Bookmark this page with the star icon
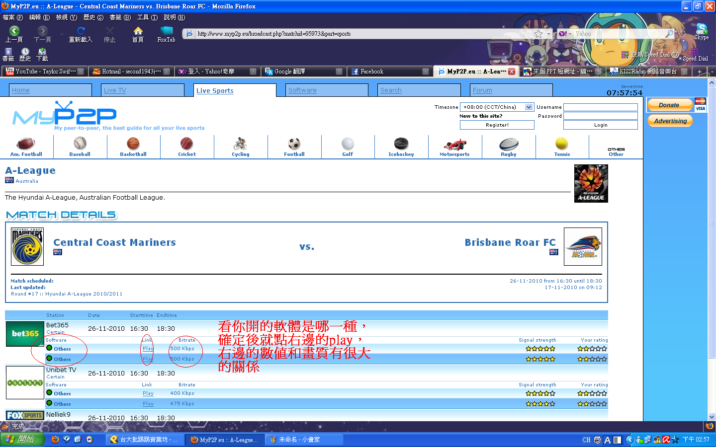 pos(538,34)
